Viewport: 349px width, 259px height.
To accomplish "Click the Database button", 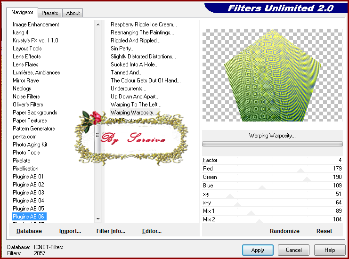I will pos(29,231).
